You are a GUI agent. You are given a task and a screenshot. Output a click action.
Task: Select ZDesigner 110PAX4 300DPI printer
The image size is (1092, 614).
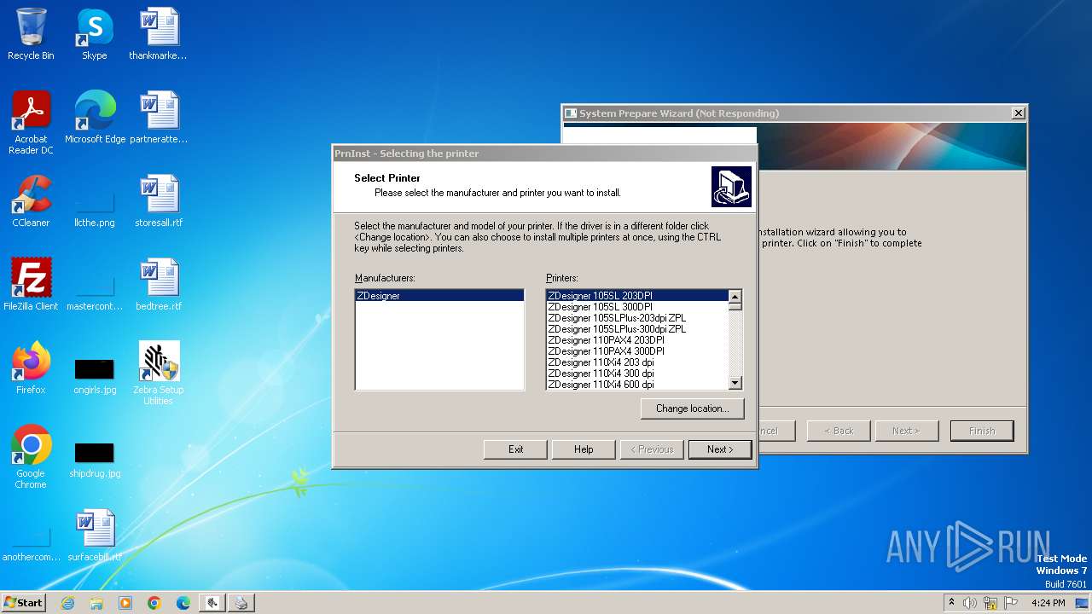click(637, 351)
